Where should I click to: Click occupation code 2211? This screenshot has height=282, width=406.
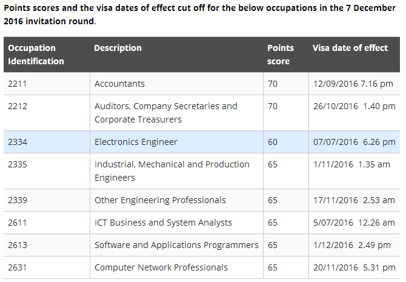[18, 84]
